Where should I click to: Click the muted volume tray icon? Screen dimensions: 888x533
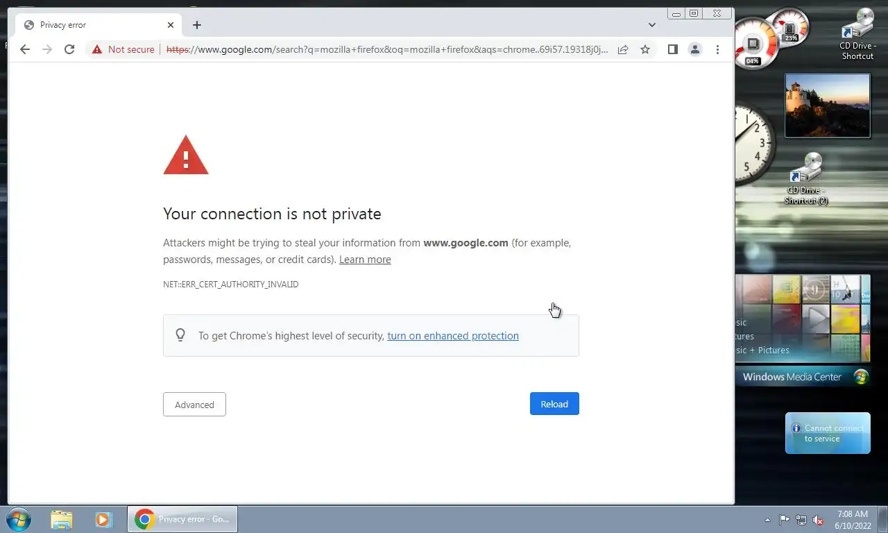[x=819, y=520]
